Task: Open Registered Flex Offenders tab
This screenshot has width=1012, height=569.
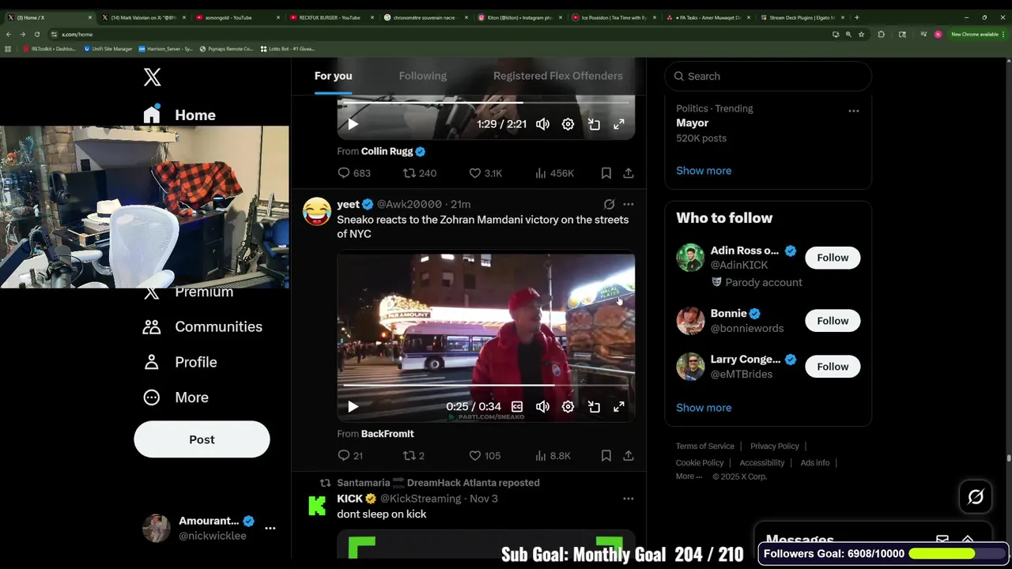Action: [x=558, y=76]
